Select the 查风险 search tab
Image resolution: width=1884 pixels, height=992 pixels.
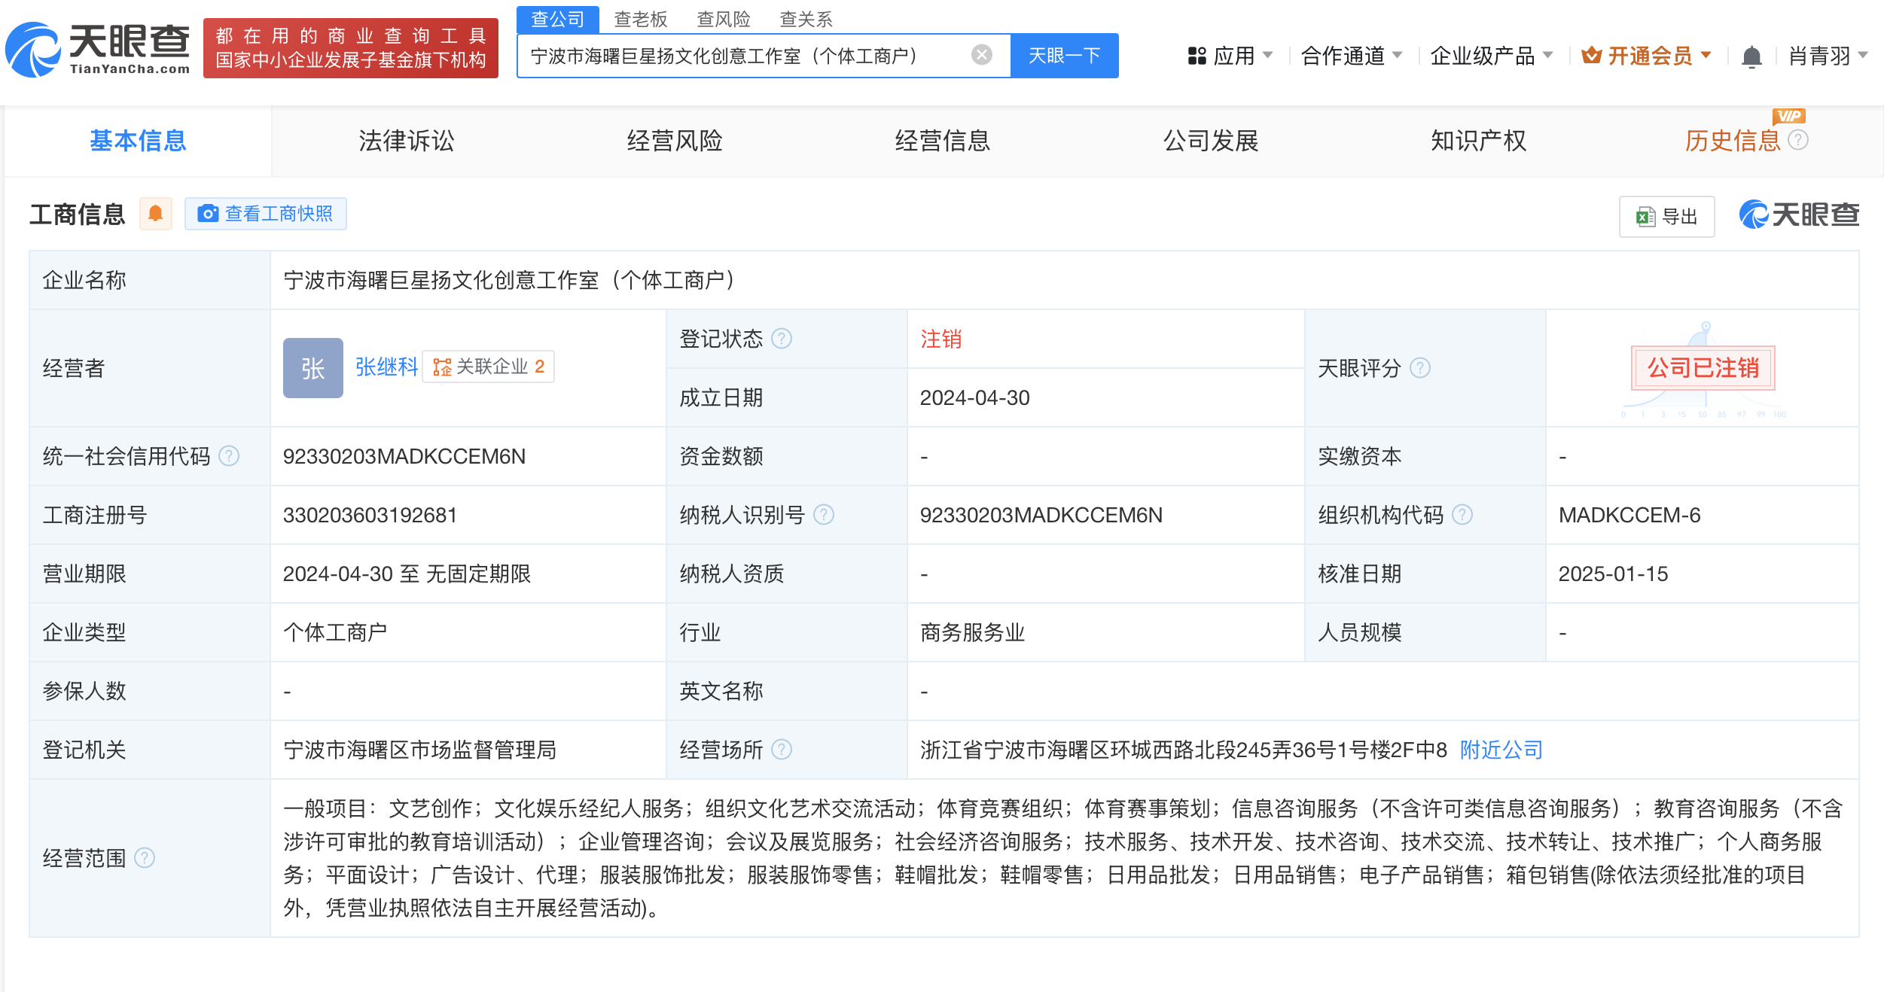(724, 19)
